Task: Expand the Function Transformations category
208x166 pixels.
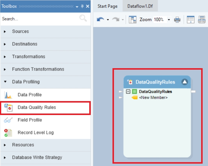Action: coord(5,69)
